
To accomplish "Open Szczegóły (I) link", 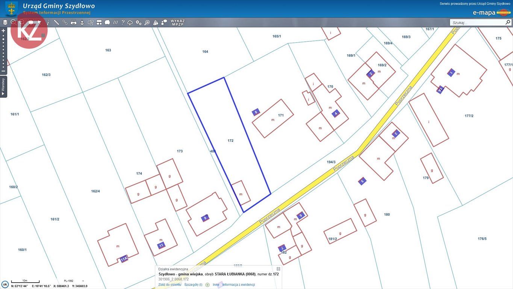I will (193, 284).
